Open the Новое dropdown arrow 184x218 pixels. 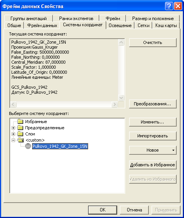click(173, 150)
